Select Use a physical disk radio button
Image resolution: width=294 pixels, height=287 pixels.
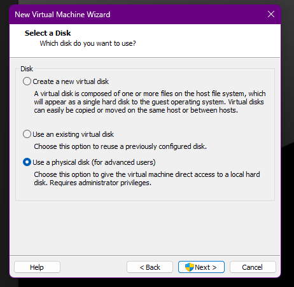click(x=27, y=162)
